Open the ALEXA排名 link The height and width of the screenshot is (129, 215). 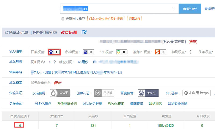click(43, 104)
